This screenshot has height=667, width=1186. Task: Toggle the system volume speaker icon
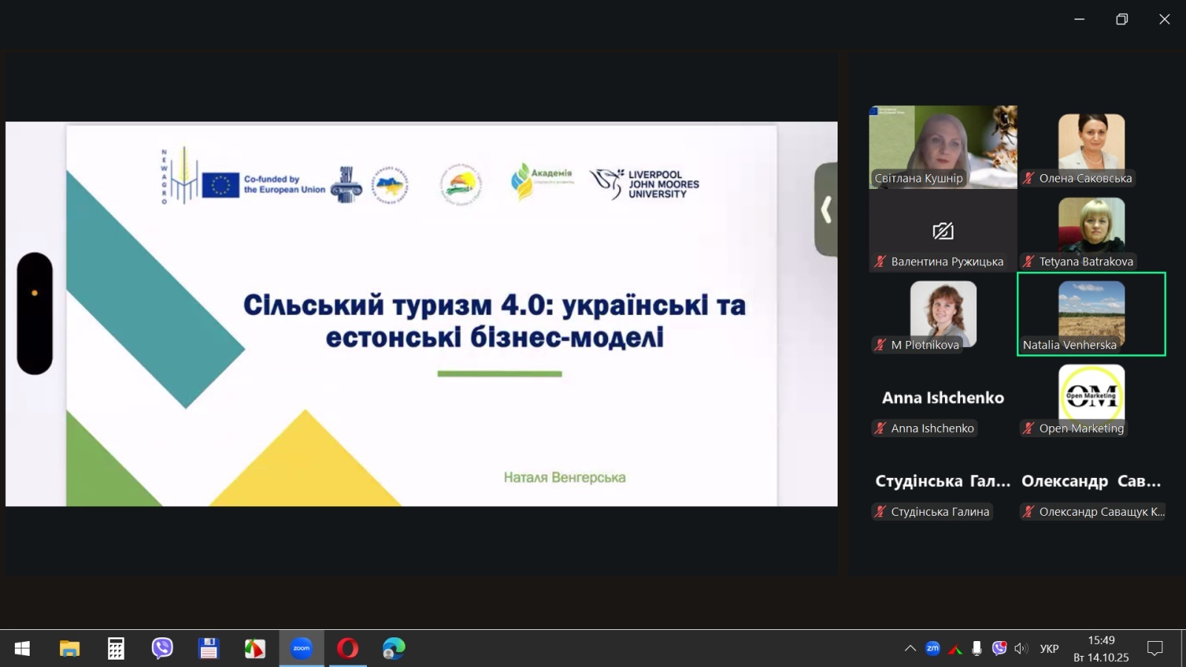(1021, 648)
